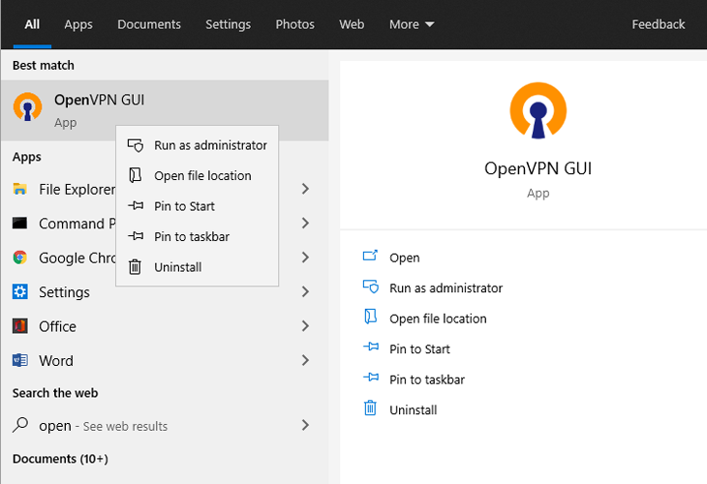Viewport: 707px width, 484px height.
Task: Click Uninstall text in the preview pane
Action: pos(413,409)
